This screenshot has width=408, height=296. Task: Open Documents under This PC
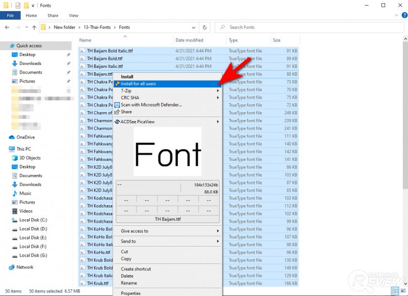pos(30,175)
